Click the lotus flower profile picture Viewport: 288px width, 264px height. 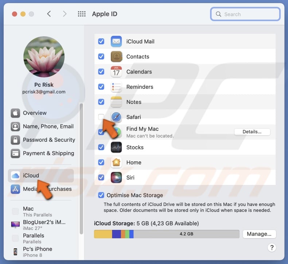pos(44,57)
